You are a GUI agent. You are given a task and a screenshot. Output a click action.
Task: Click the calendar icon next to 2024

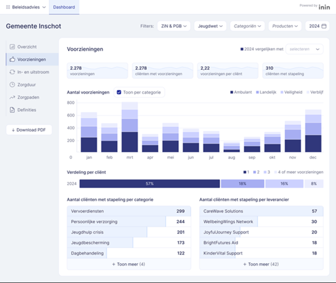tap(324, 26)
